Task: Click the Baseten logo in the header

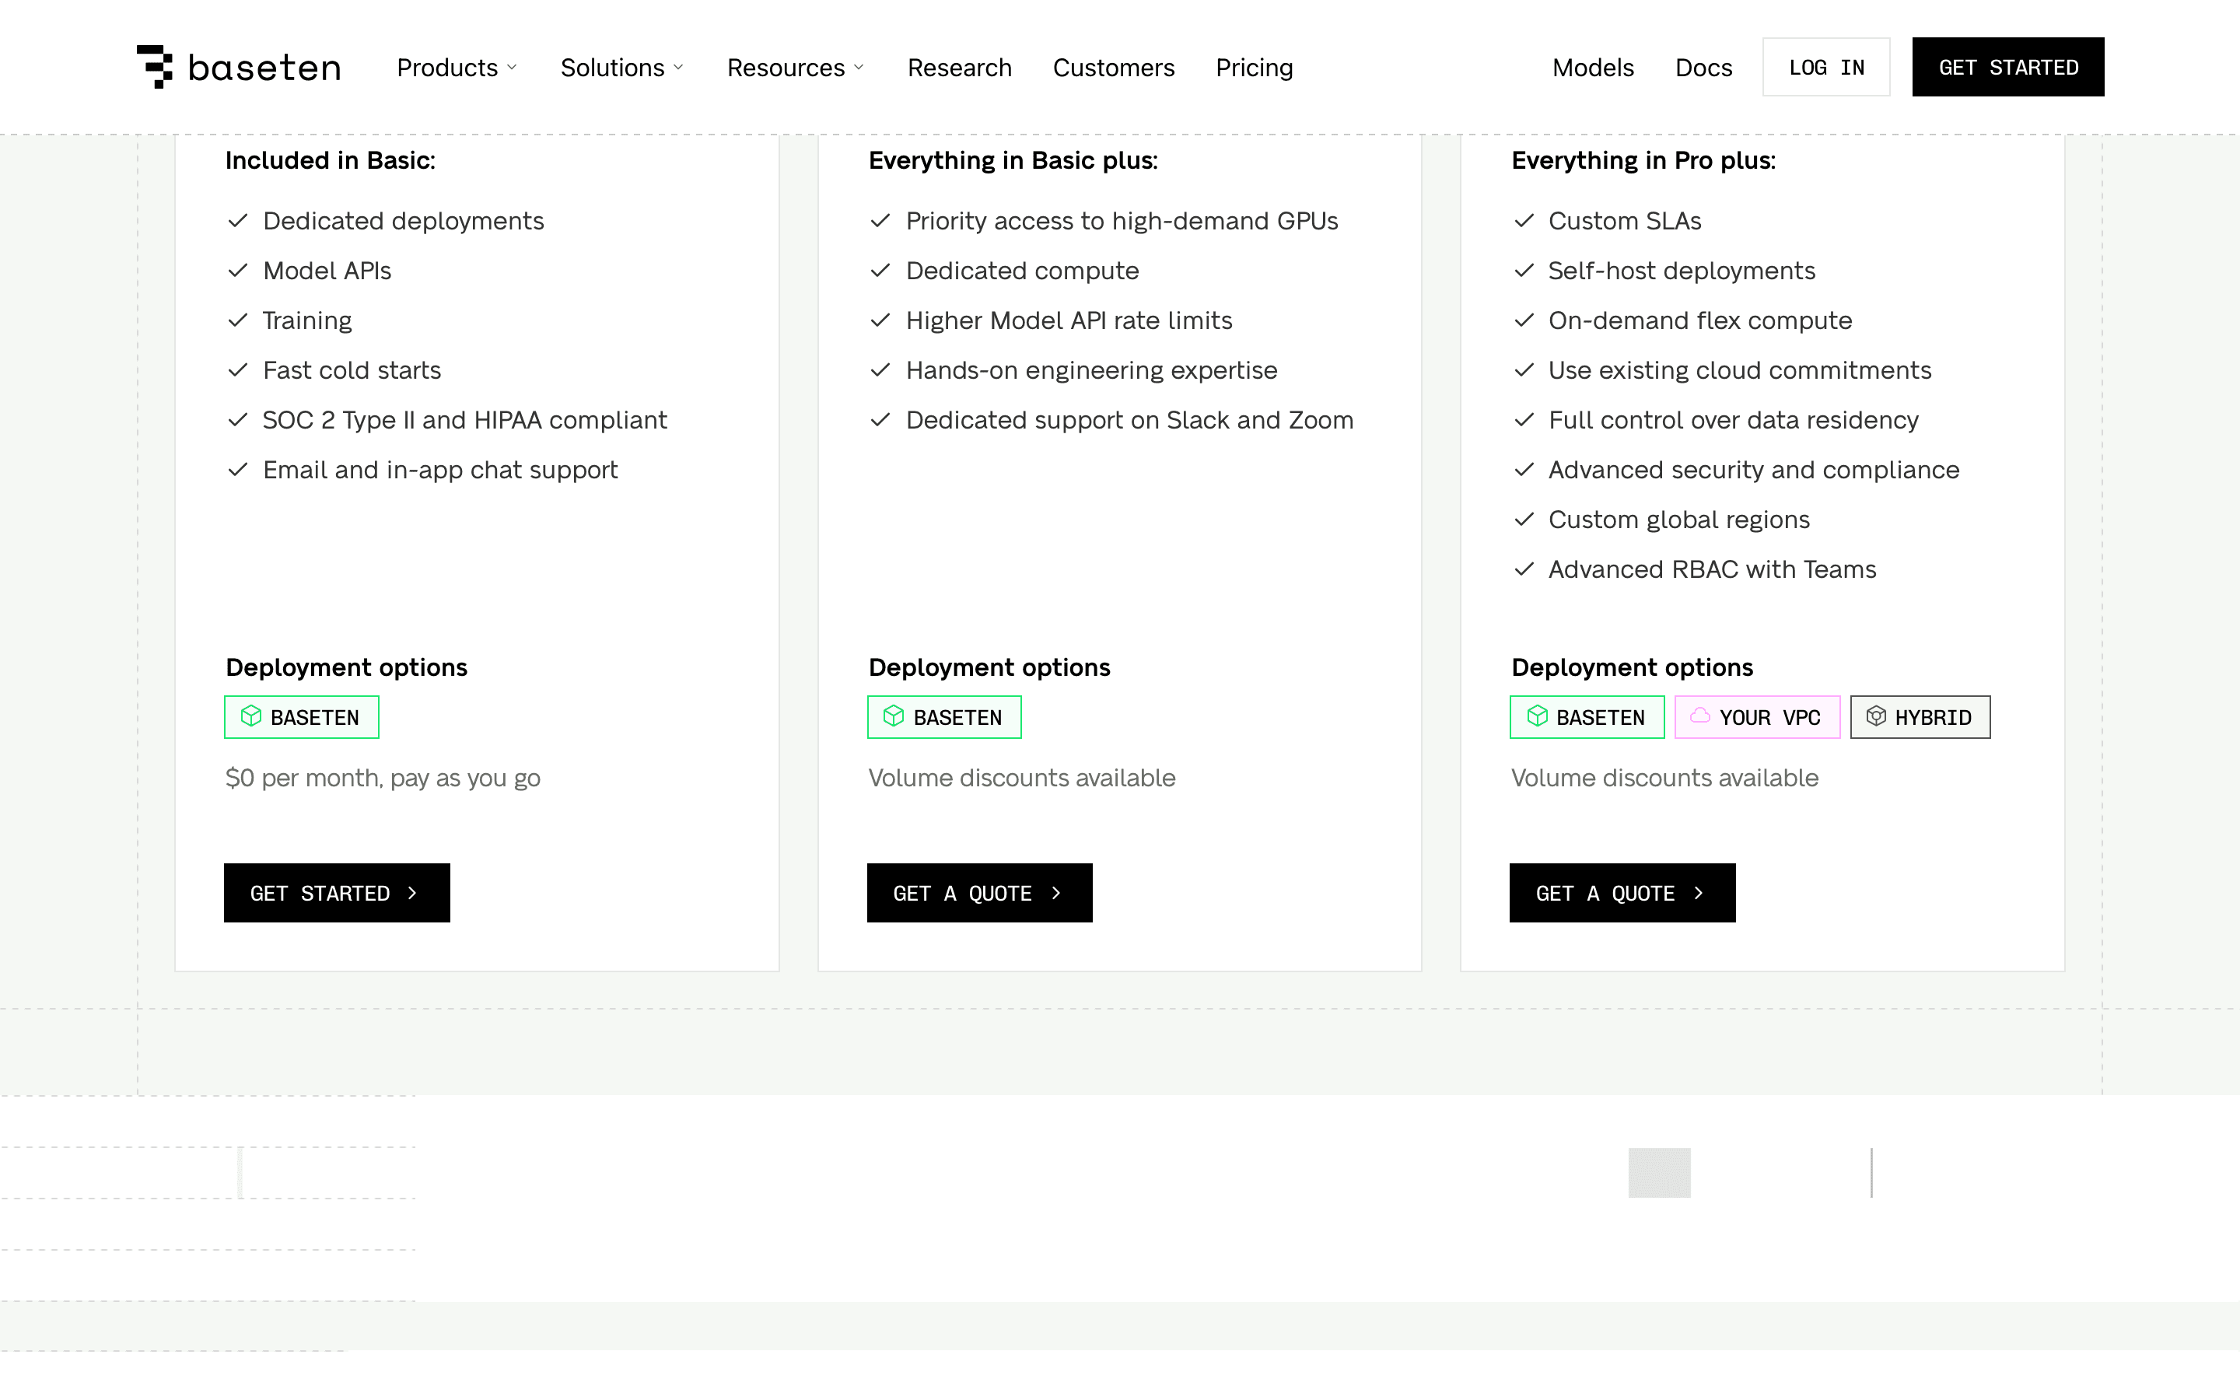Action: (239, 67)
